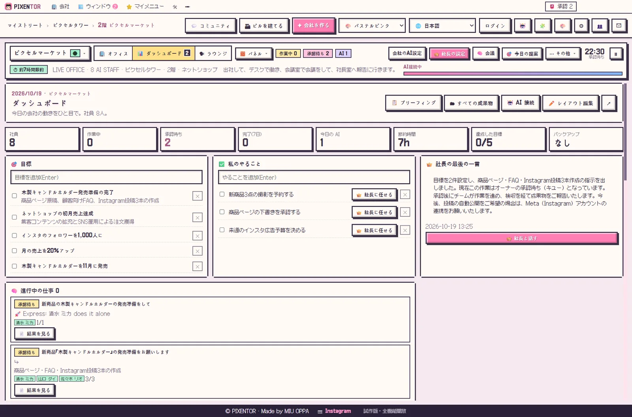
Task: Open settings with the gear icon
Action: point(581,26)
